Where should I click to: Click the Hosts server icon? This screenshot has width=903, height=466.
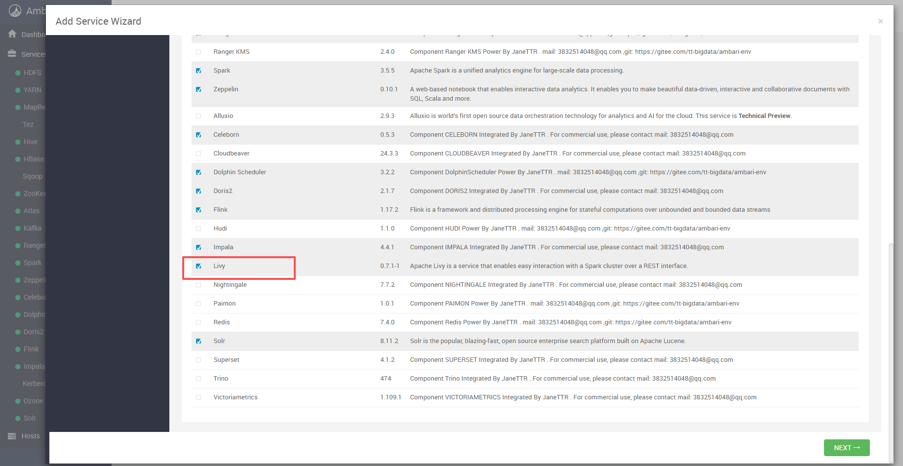[12, 436]
